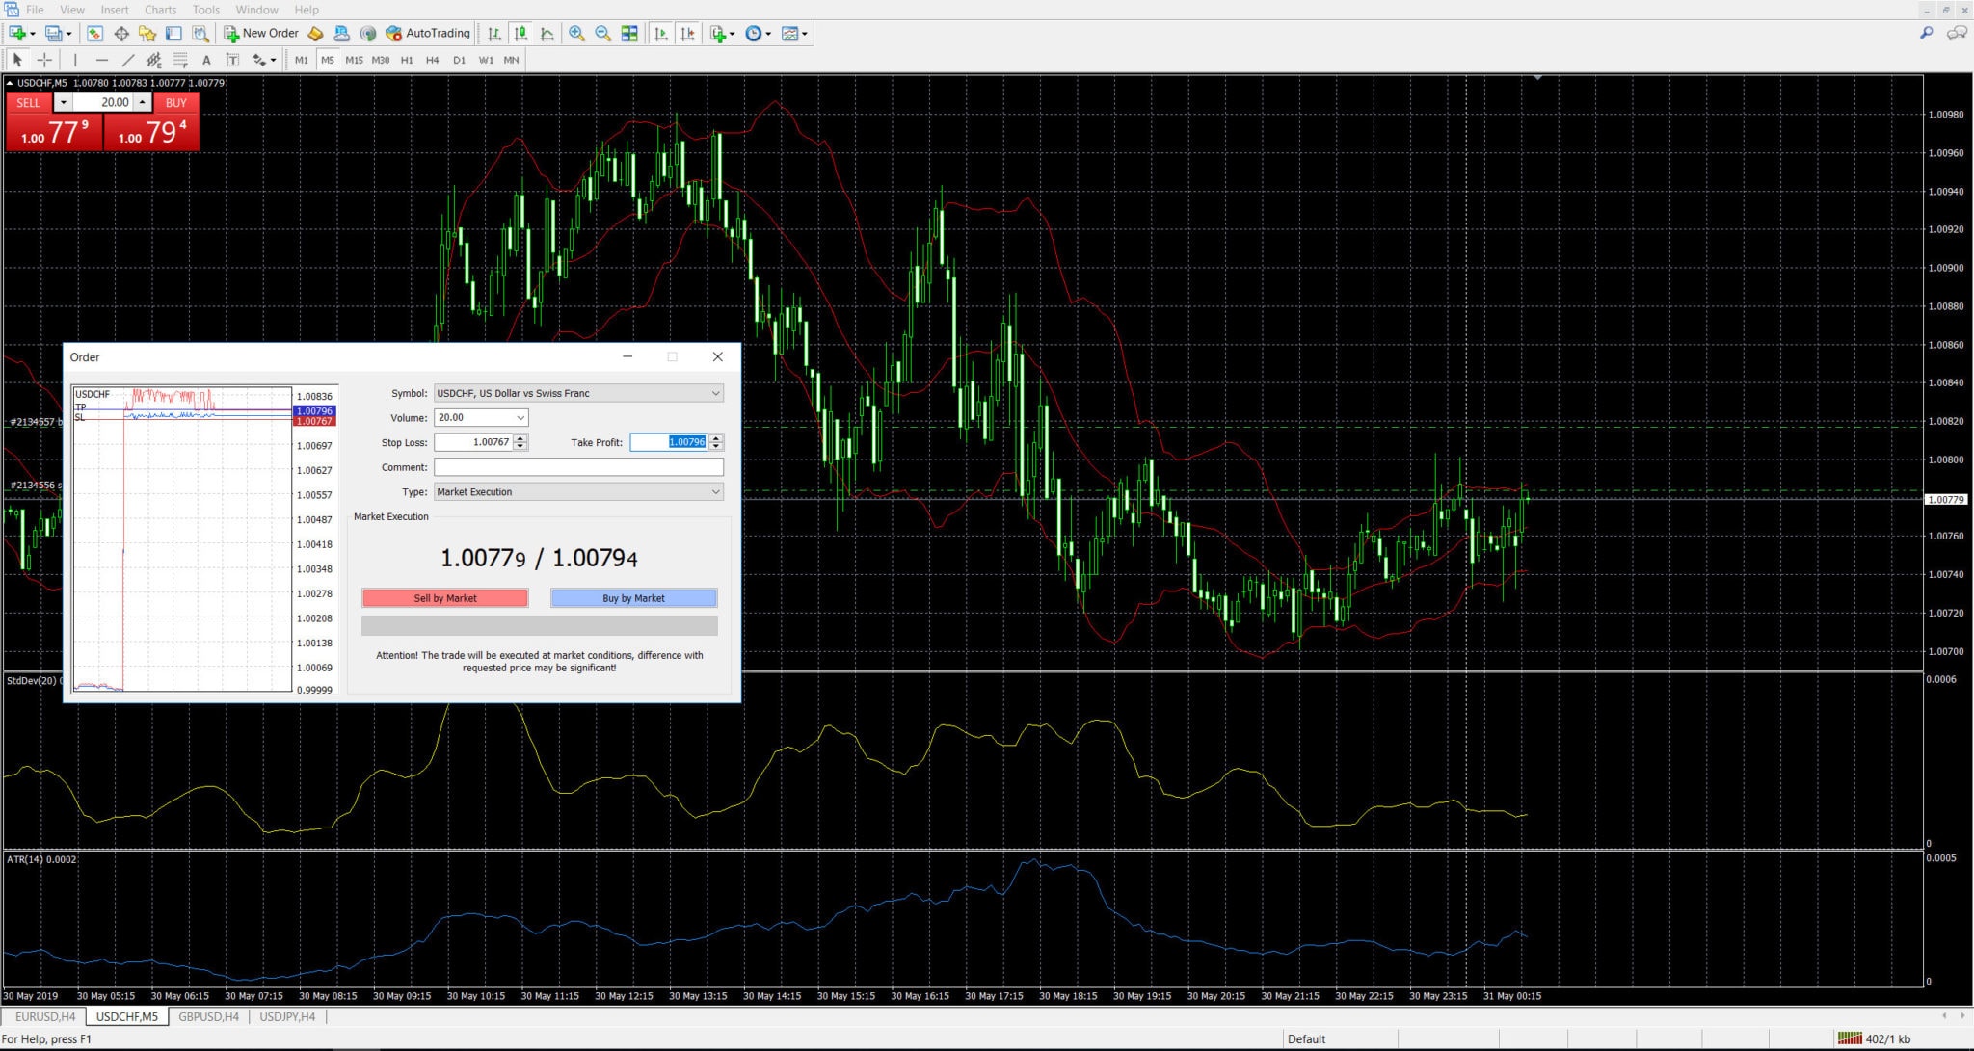
Task: Click the Buy by Market button
Action: click(632, 598)
